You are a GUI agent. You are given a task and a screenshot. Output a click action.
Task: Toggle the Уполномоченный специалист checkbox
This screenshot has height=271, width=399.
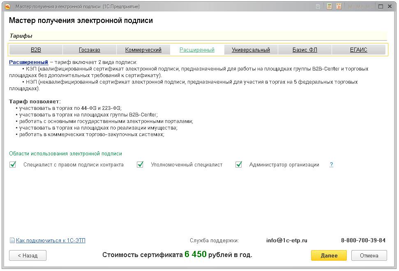(x=140, y=164)
